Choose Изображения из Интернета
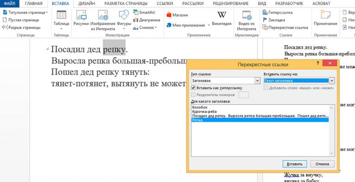This screenshot has width=355, height=182. click(x=103, y=20)
